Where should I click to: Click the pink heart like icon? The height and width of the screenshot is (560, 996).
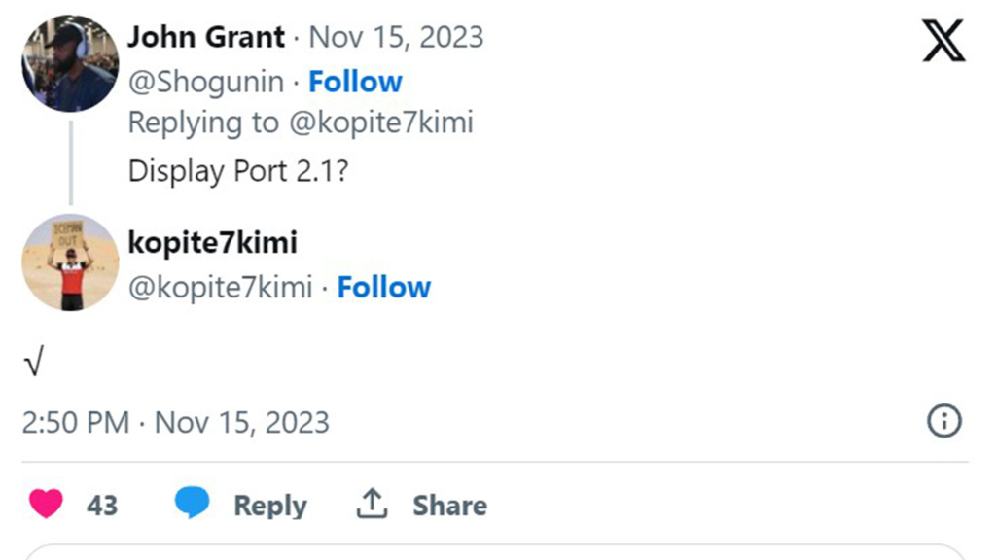(46, 504)
